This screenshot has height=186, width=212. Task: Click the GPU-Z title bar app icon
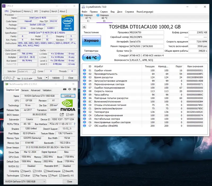pos(7,84)
